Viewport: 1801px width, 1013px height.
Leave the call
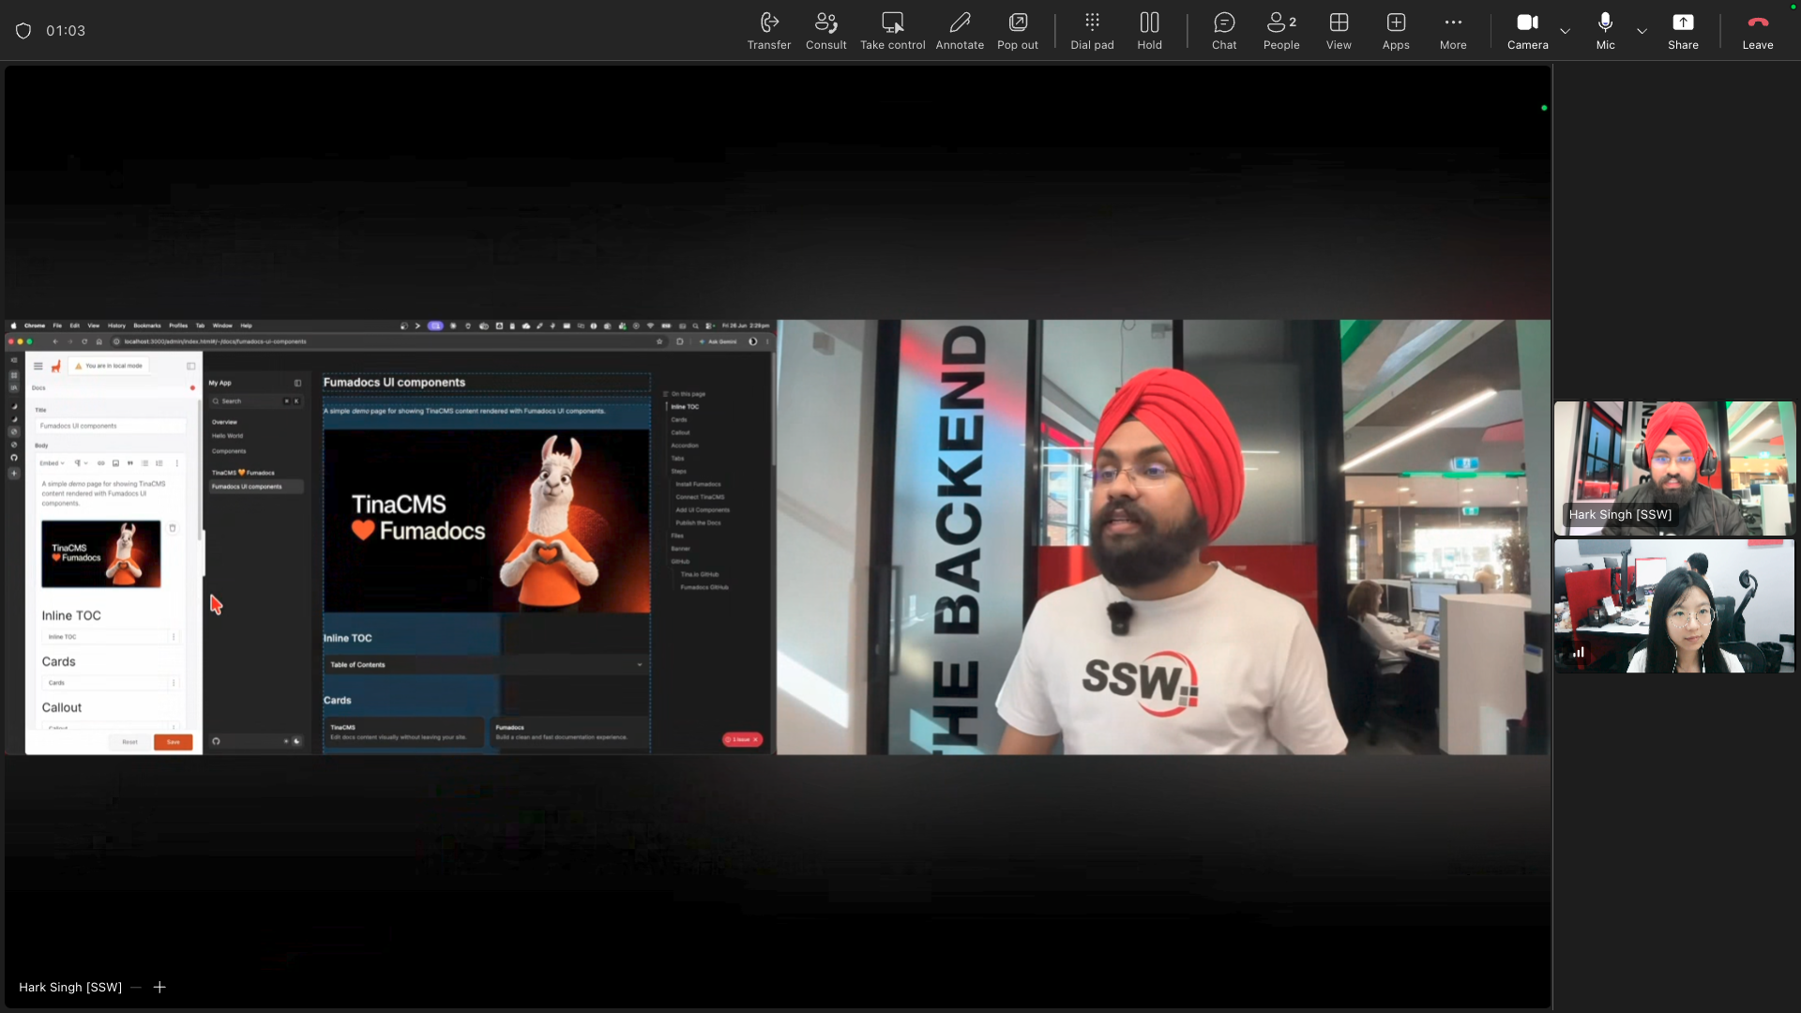click(x=1757, y=31)
